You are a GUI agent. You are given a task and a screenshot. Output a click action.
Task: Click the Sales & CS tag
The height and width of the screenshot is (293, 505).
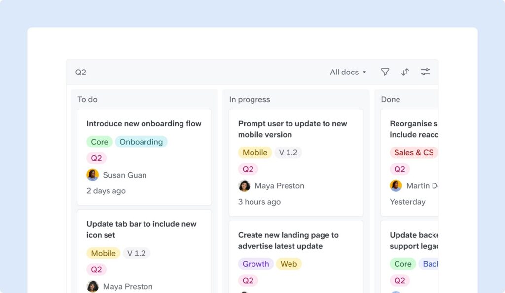[x=414, y=152]
